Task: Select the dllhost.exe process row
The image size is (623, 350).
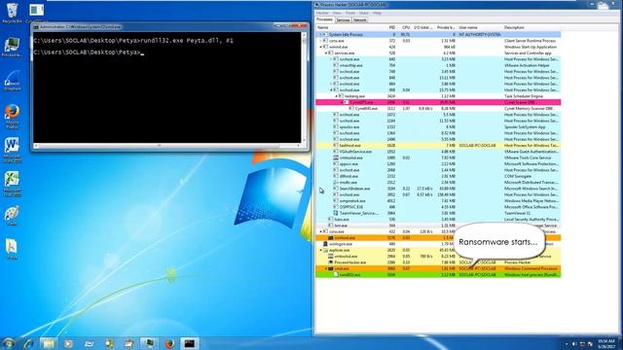Action: 438,176
